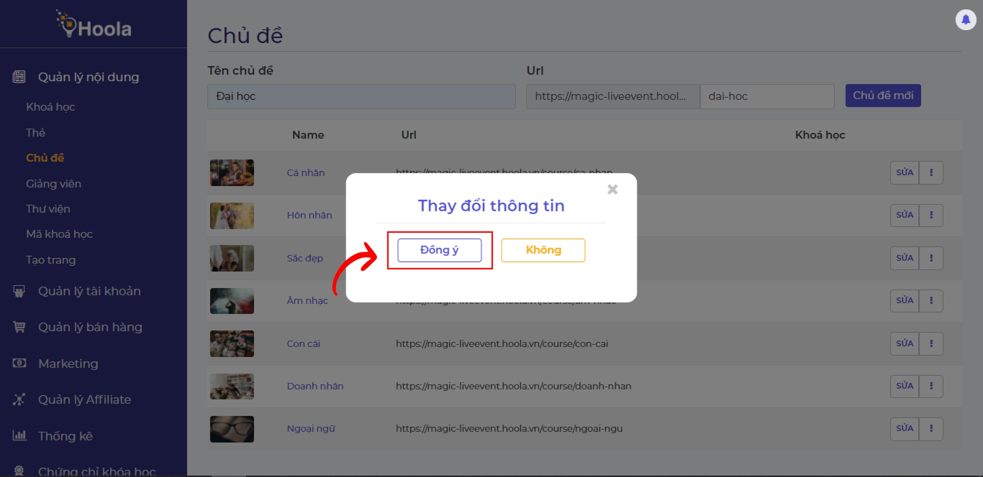Confirm with the Đồng ý button
Image resolution: width=983 pixels, height=477 pixels.
click(439, 250)
